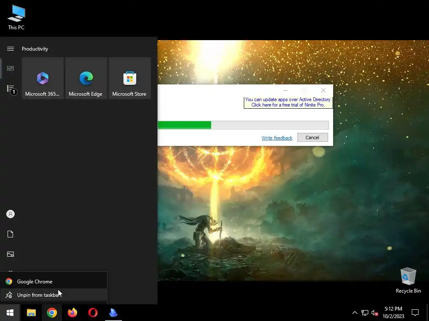Click the Ninite green progress bar
The image size is (429, 321).
[243, 125]
